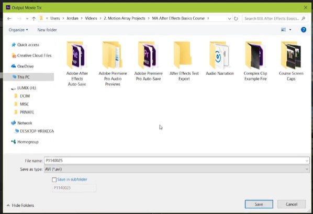Click New folder in toolbar
Image resolution: width=313 pixels, height=214 pixels.
click(47, 30)
